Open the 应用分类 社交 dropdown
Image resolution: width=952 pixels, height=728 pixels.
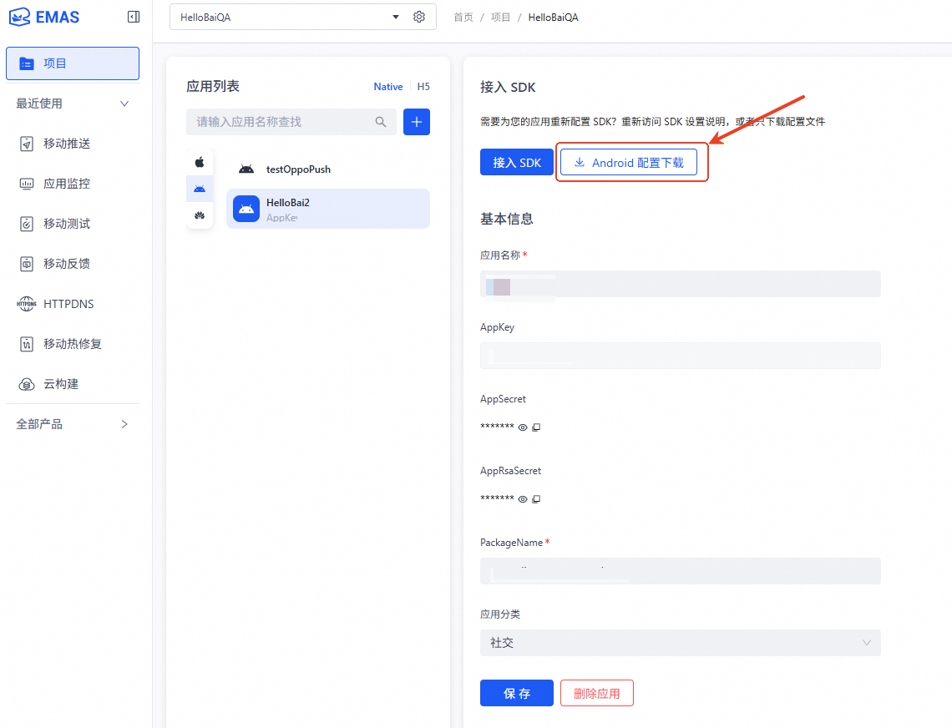pos(680,642)
